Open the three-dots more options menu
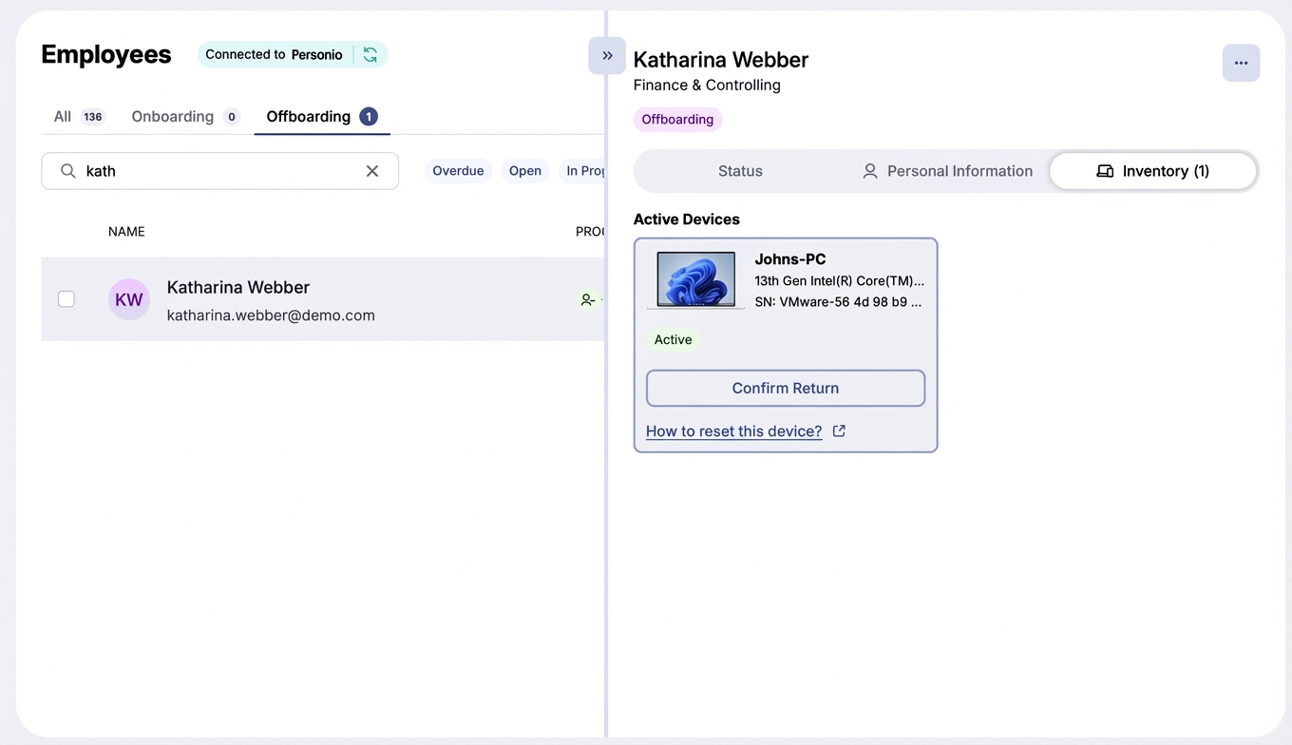 1241,63
